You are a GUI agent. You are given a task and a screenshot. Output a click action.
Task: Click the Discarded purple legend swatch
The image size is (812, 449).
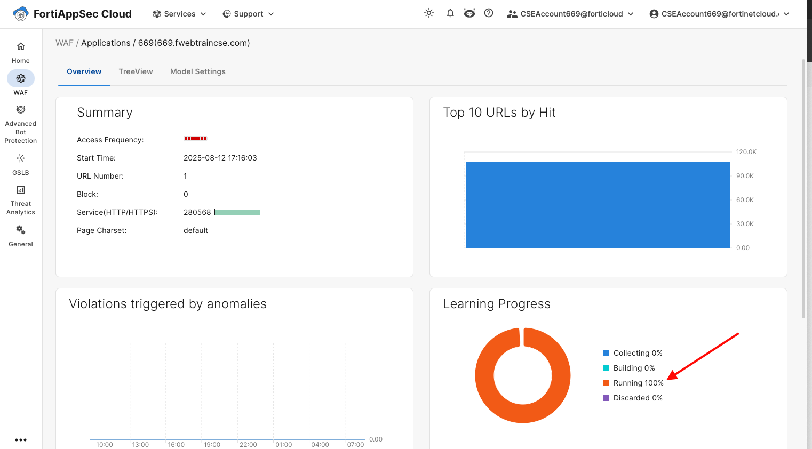606,398
